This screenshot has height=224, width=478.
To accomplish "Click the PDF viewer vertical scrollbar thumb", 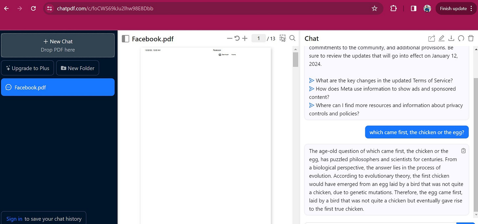I will (295, 59).
